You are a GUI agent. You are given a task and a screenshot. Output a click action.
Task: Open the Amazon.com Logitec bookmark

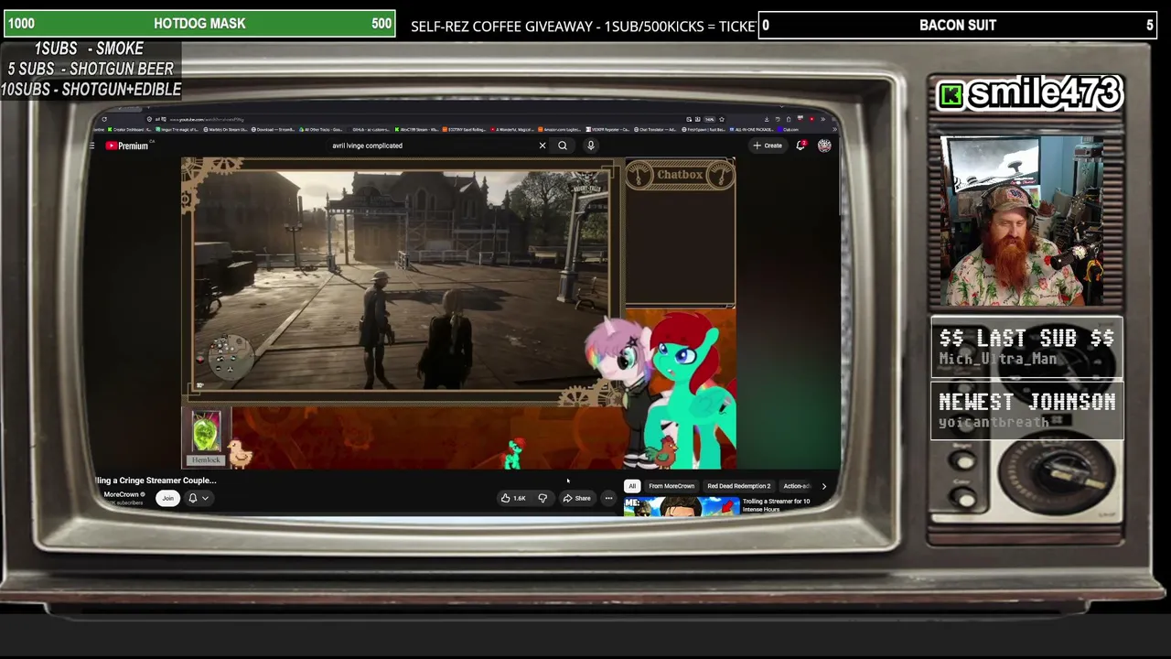(x=561, y=129)
